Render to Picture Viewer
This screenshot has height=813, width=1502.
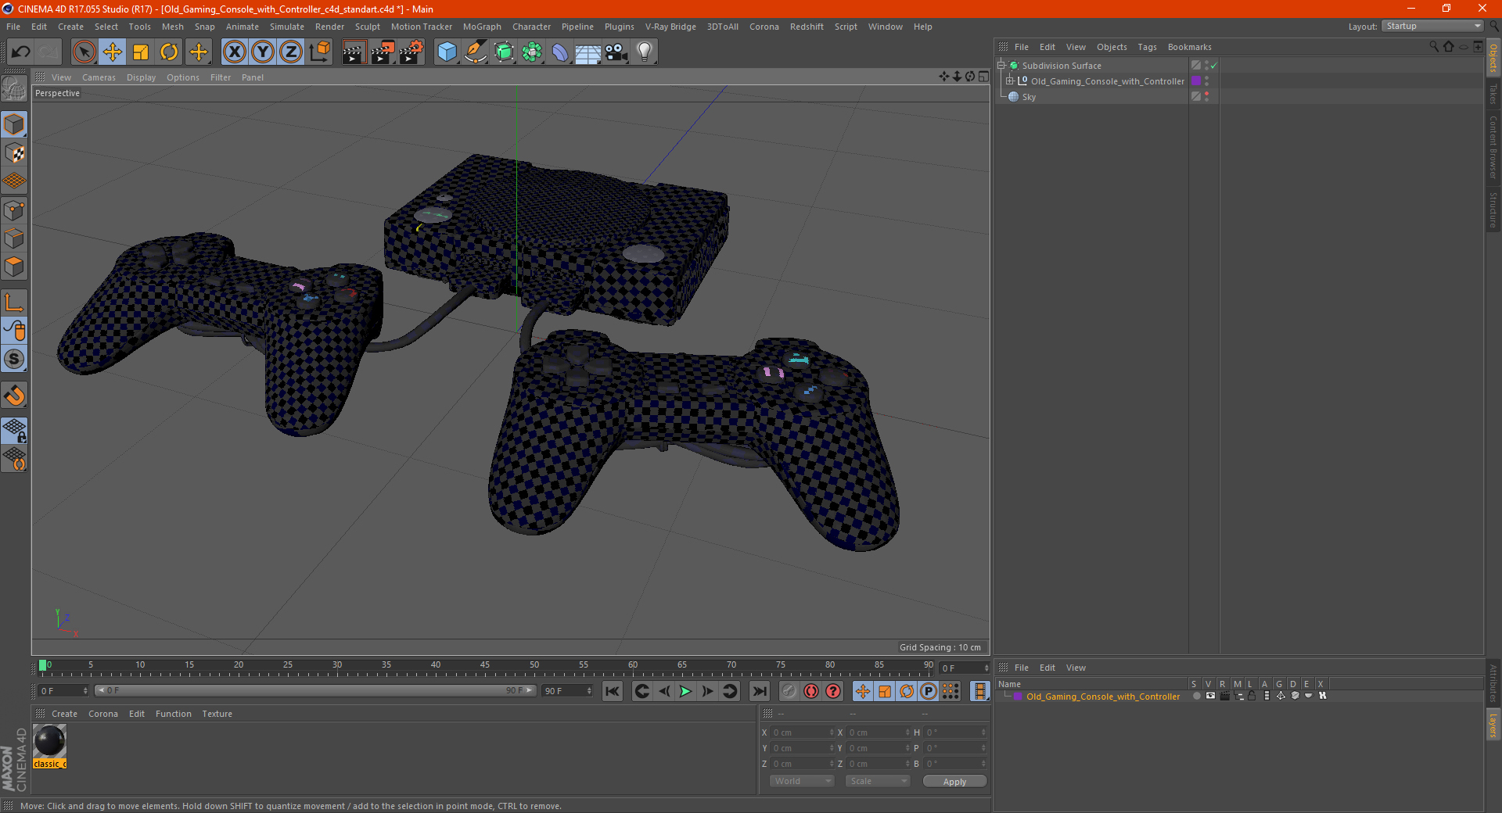click(383, 52)
